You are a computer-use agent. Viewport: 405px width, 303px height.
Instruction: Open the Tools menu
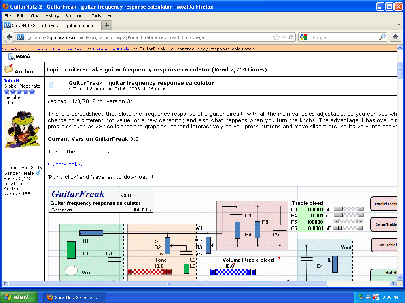97,16
